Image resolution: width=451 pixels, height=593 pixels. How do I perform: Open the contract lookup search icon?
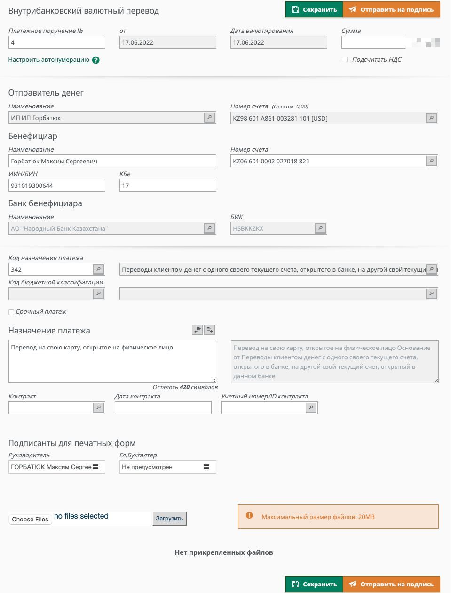98,408
